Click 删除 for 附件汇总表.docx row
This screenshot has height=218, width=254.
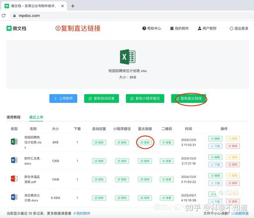[233, 165]
